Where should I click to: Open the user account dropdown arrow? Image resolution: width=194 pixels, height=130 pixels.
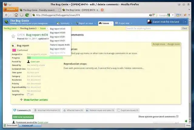pos(185,22)
